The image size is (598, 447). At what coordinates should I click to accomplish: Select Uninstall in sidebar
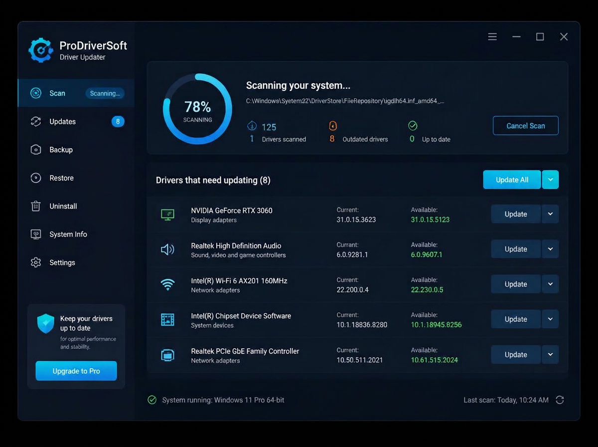[x=76, y=206]
